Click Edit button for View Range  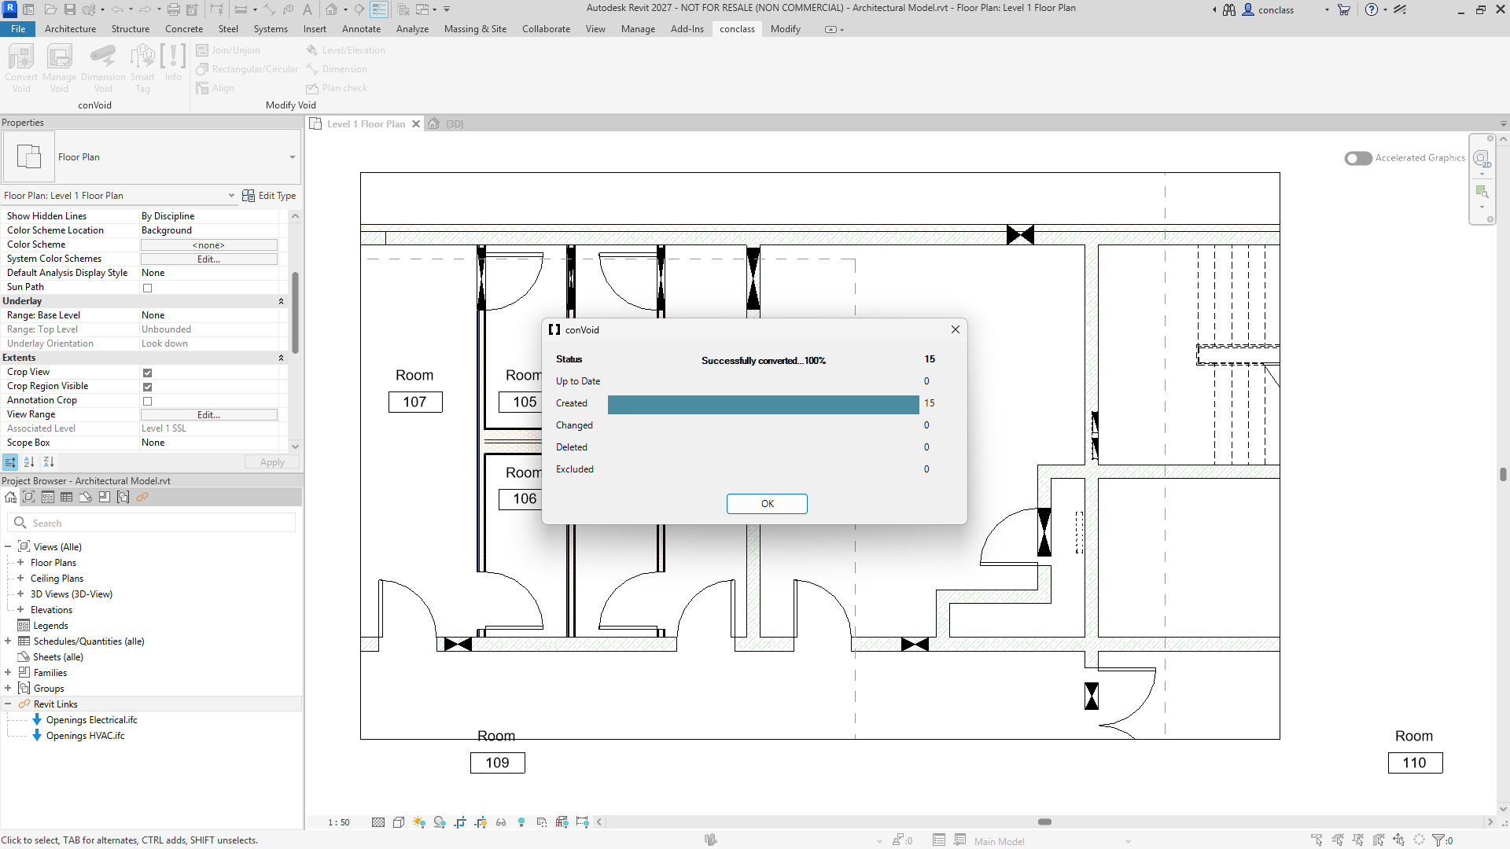208,415
